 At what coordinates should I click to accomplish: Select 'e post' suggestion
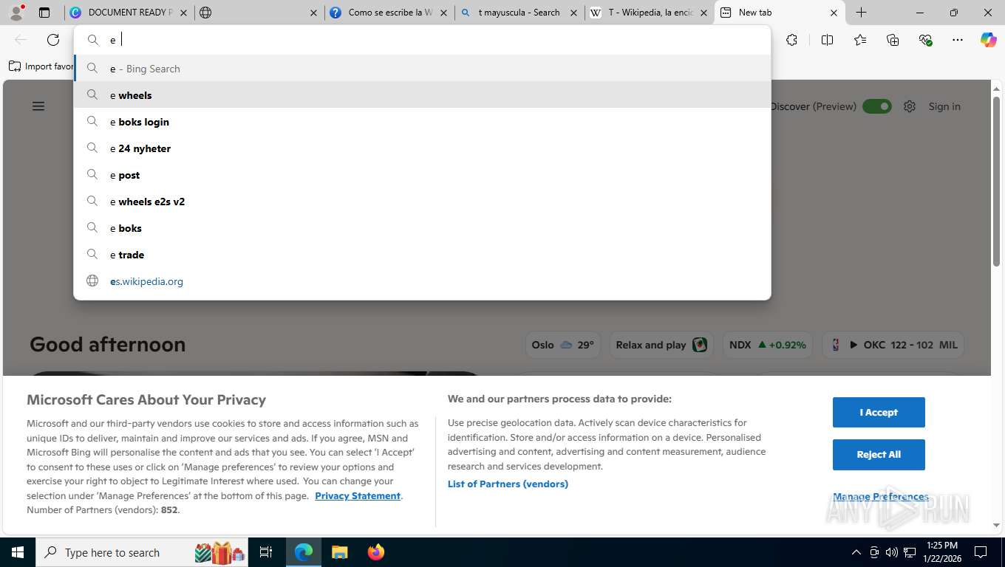point(422,175)
